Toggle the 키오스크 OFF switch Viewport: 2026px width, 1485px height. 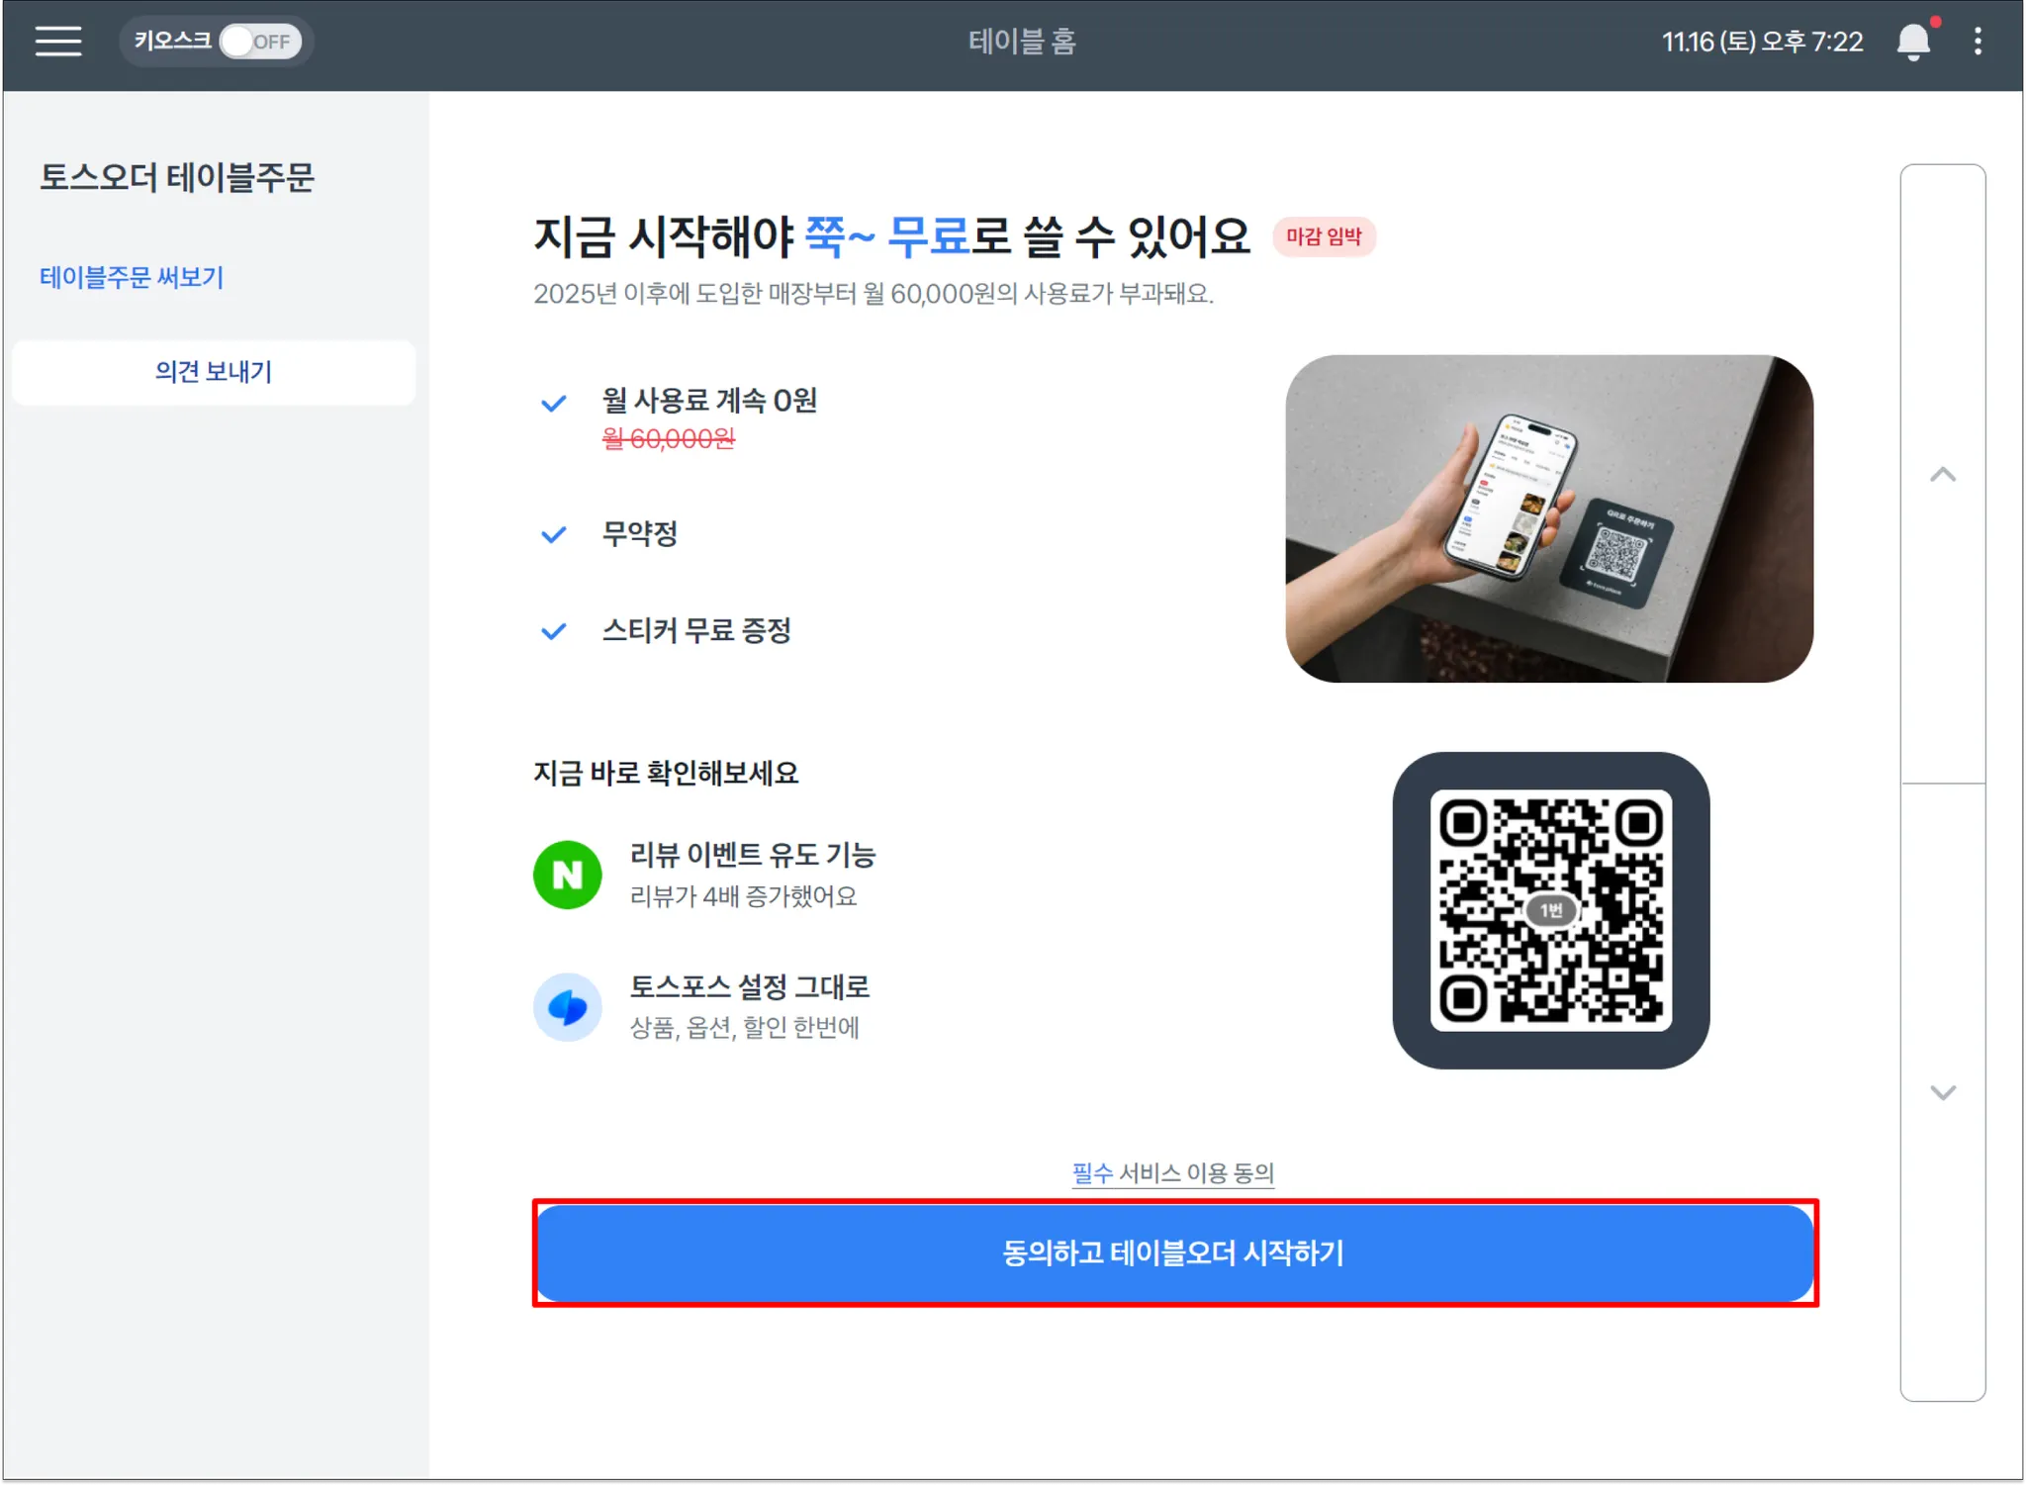(260, 42)
